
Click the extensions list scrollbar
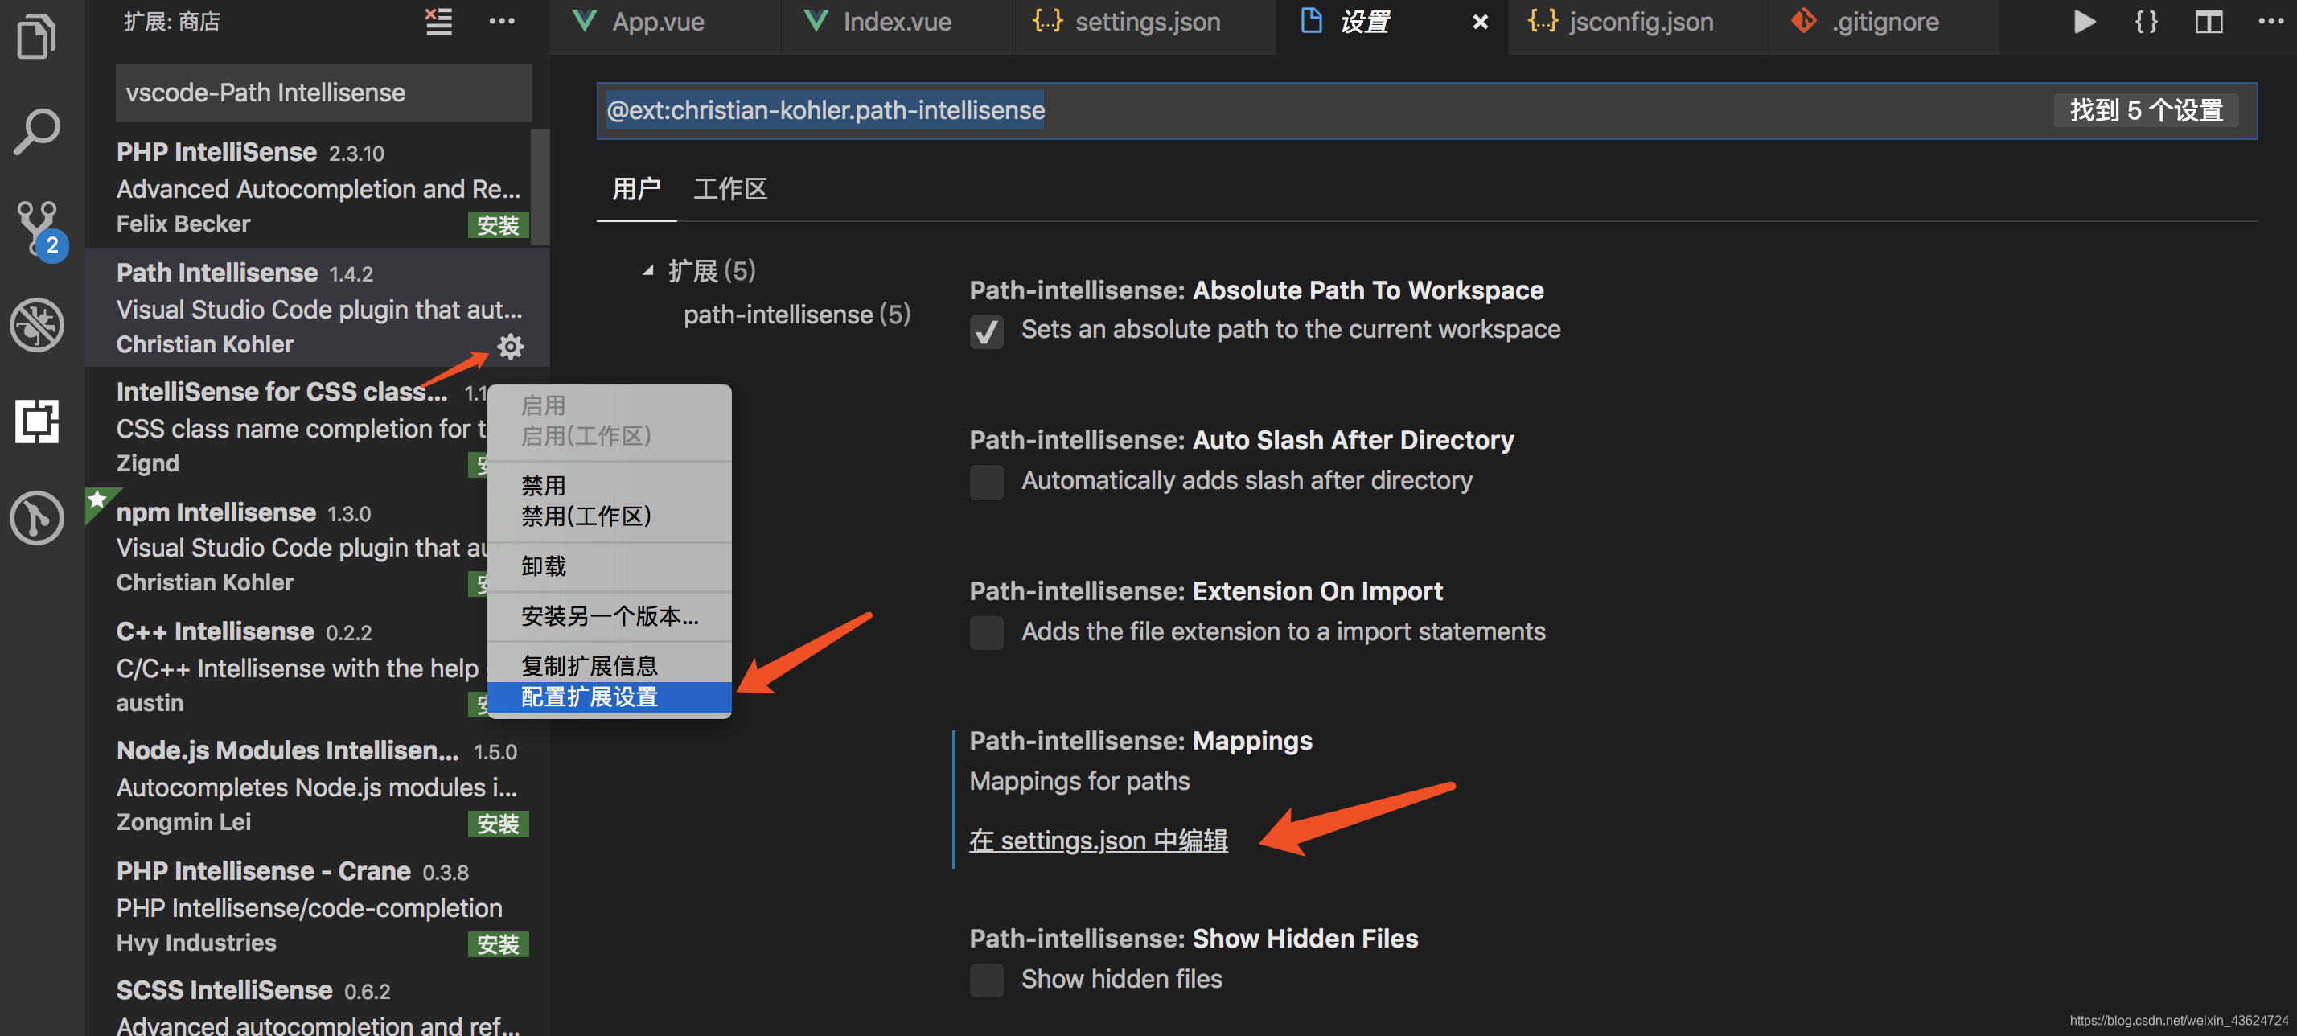(540, 186)
